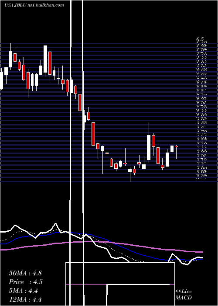Open the <<Live MACD label
218x306 pixels.
coord(184,294)
